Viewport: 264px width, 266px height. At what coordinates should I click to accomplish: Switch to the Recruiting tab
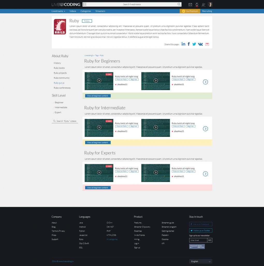[x=207, y=11]
